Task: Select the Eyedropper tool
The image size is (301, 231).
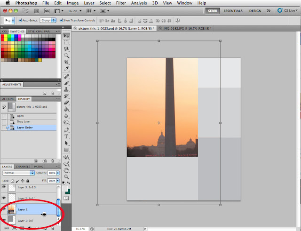Action: click(x=66, y=69)
